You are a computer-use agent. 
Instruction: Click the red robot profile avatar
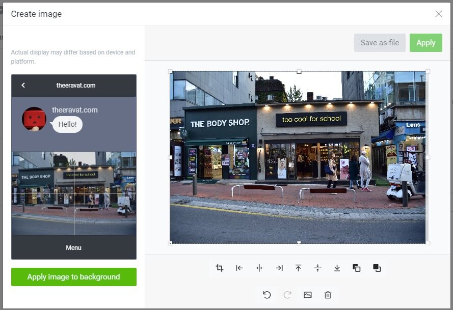tap(34, 119)
